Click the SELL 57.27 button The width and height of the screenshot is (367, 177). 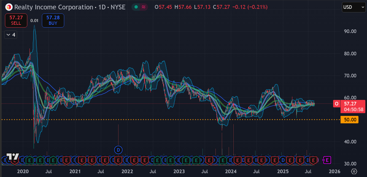16,20
